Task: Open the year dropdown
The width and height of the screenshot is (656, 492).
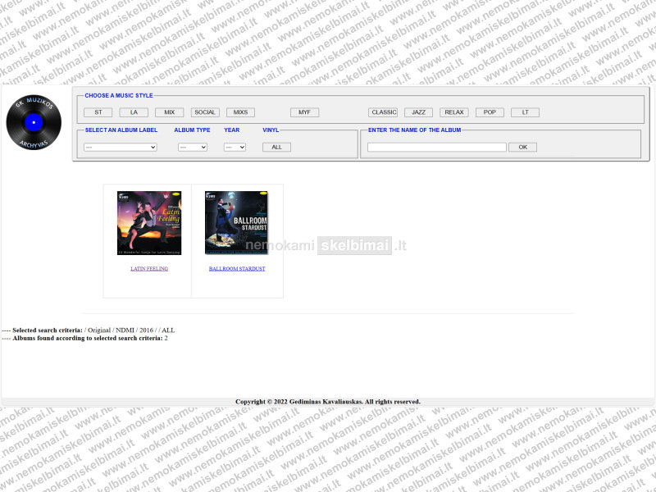Action: tap(235, 148)
